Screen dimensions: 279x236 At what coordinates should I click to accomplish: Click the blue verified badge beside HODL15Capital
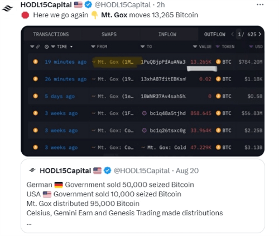pos(88,5)
